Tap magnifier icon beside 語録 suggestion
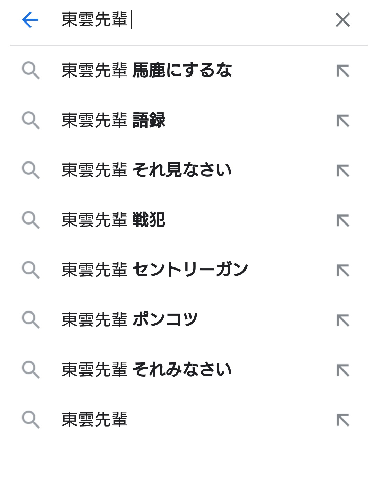Screen dimensions: 374x483 click(30, 120)
